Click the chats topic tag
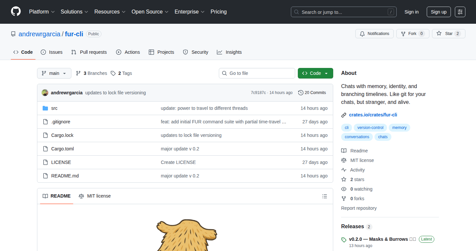476x251 pixels. (383, 137)
